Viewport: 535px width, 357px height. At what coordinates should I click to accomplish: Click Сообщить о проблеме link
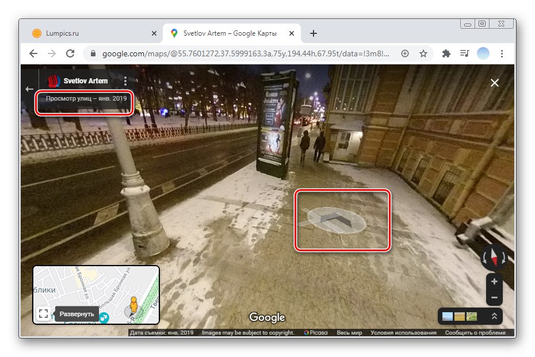point(475,333)
